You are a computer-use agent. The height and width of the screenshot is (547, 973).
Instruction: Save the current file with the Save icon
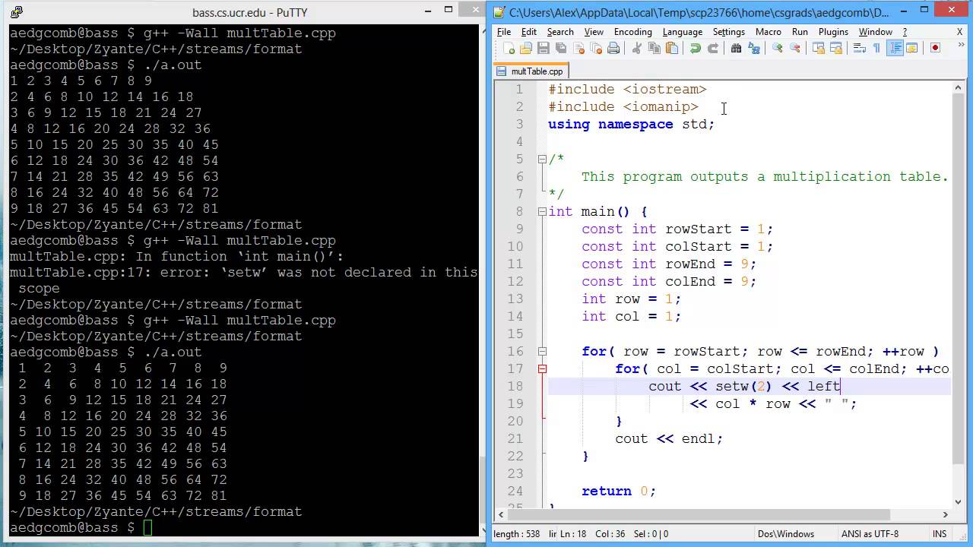coord(544,48)
